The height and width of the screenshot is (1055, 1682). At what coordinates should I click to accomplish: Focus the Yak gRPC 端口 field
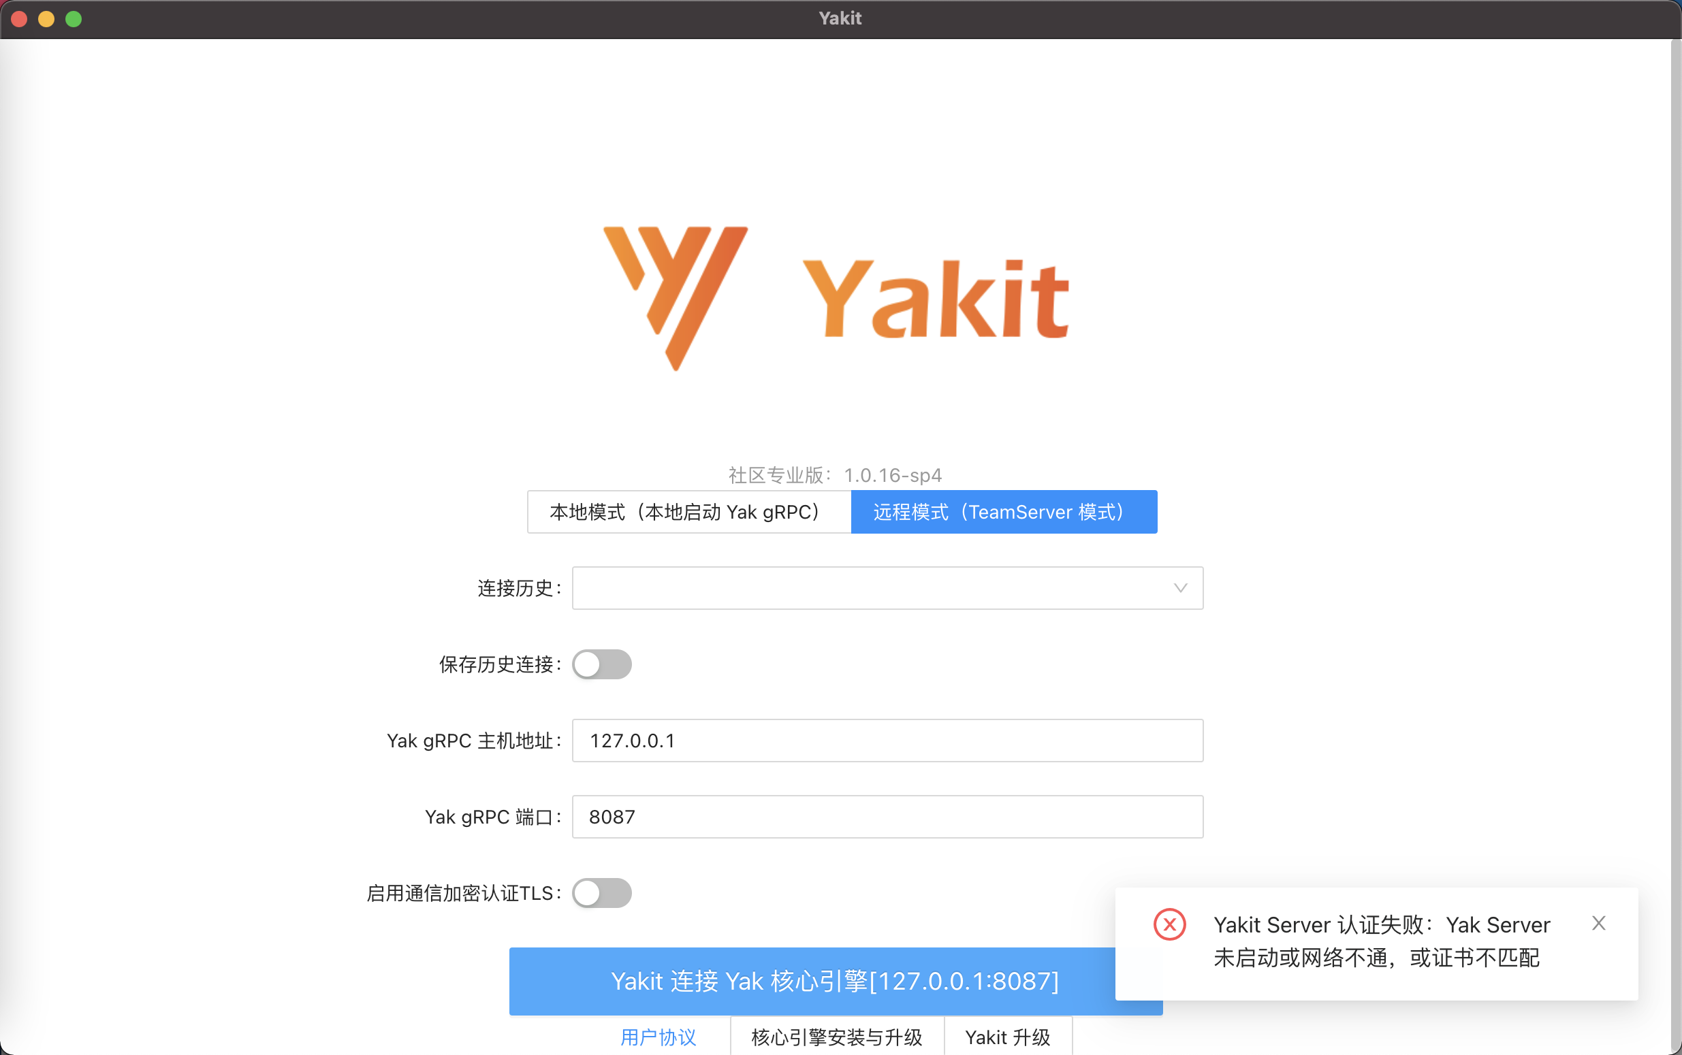pyautogui.click(x=887, y=816)
